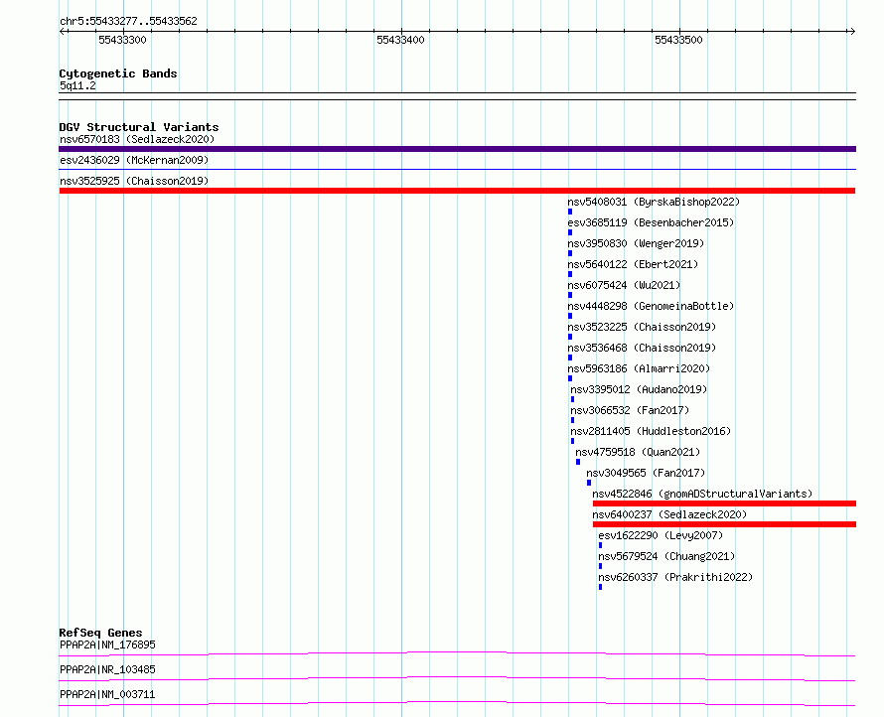Click nsv6400237 (Sedlazeck2020) label
The image size is (884, 717).
(x=669, y=514)
